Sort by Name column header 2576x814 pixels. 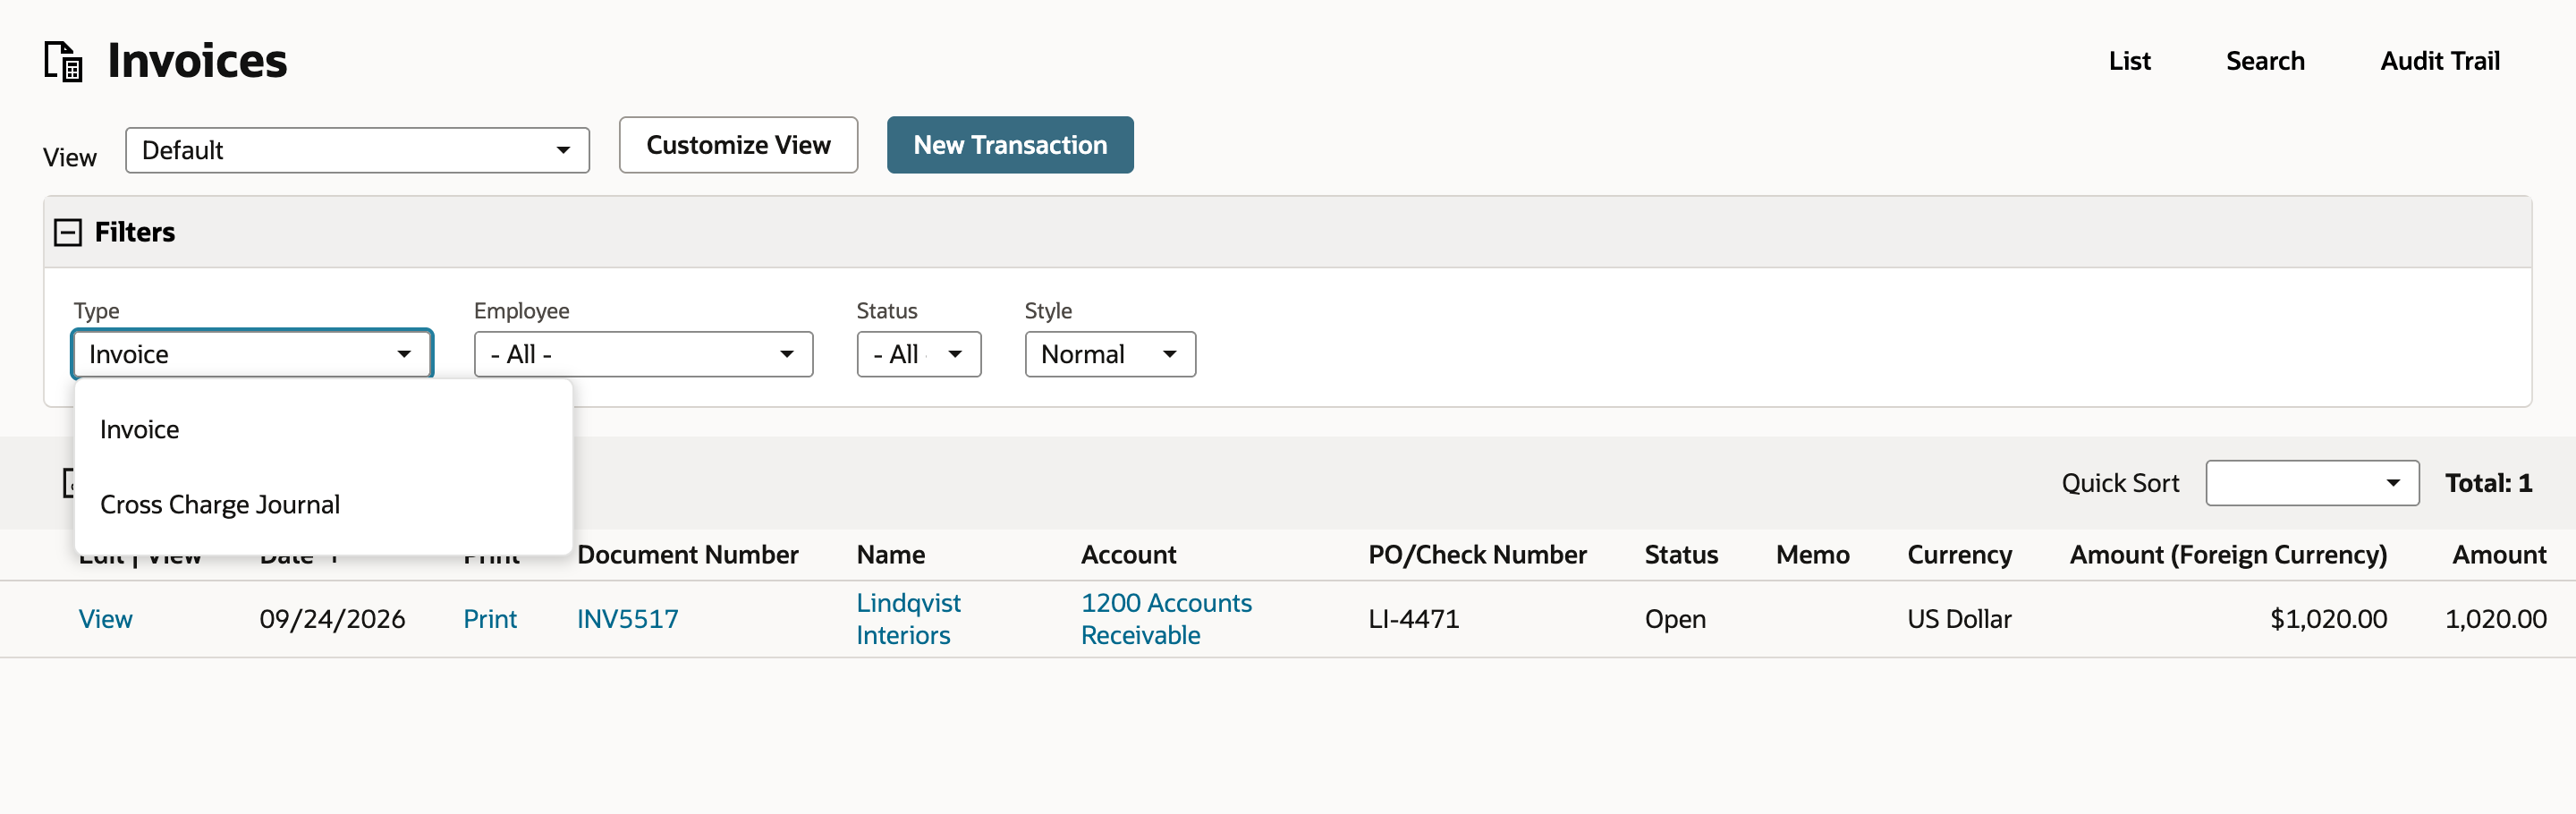pos(890,555)
